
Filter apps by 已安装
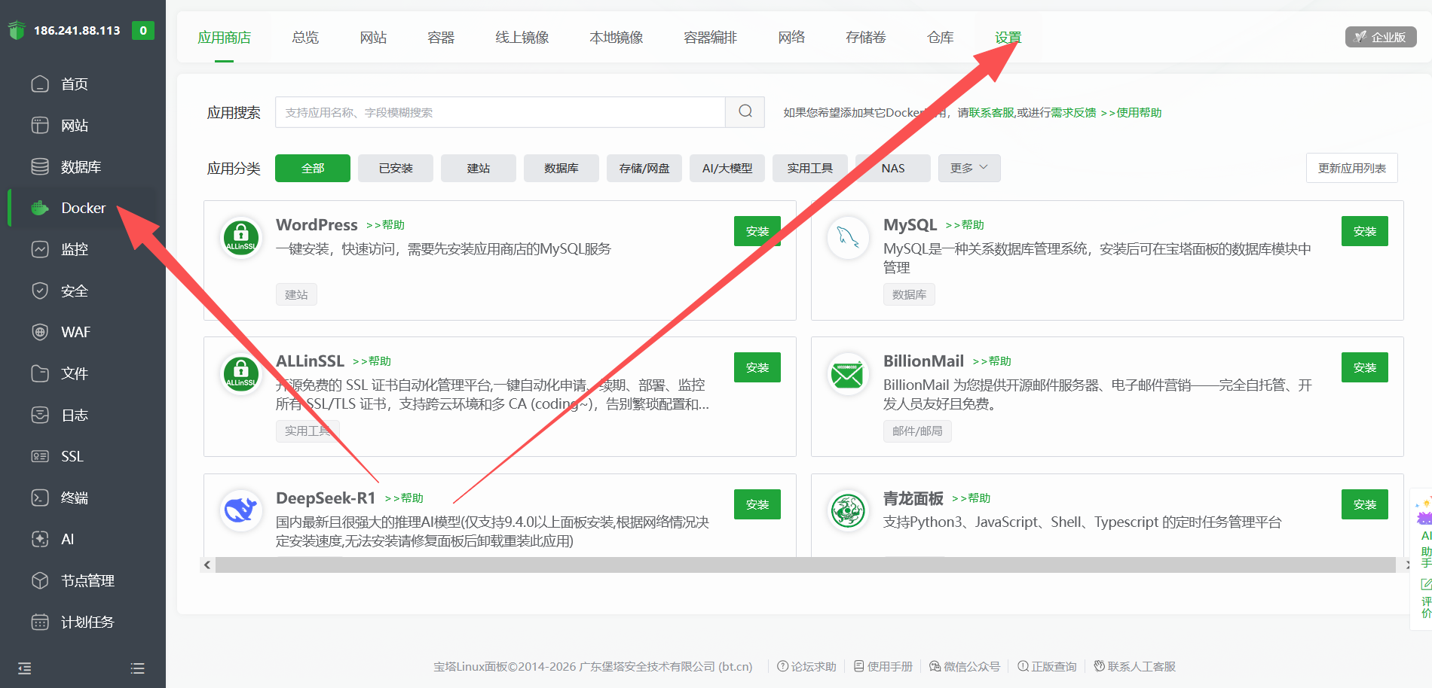tap(396, 168)
